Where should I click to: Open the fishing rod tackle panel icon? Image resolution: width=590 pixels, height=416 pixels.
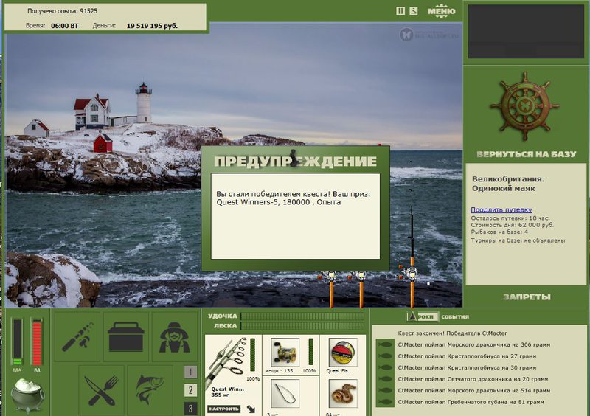(77, 336)
